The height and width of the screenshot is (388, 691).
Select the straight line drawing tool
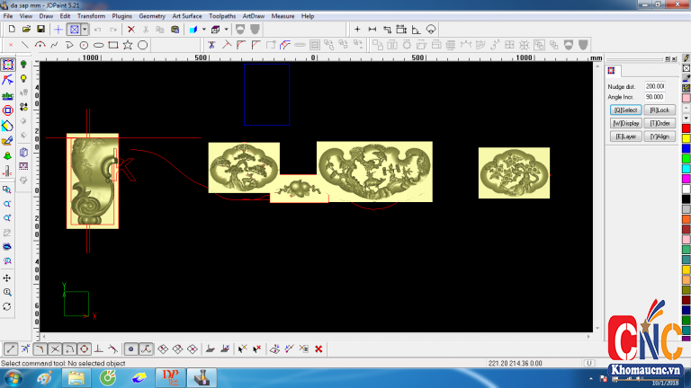click(25, 44)
